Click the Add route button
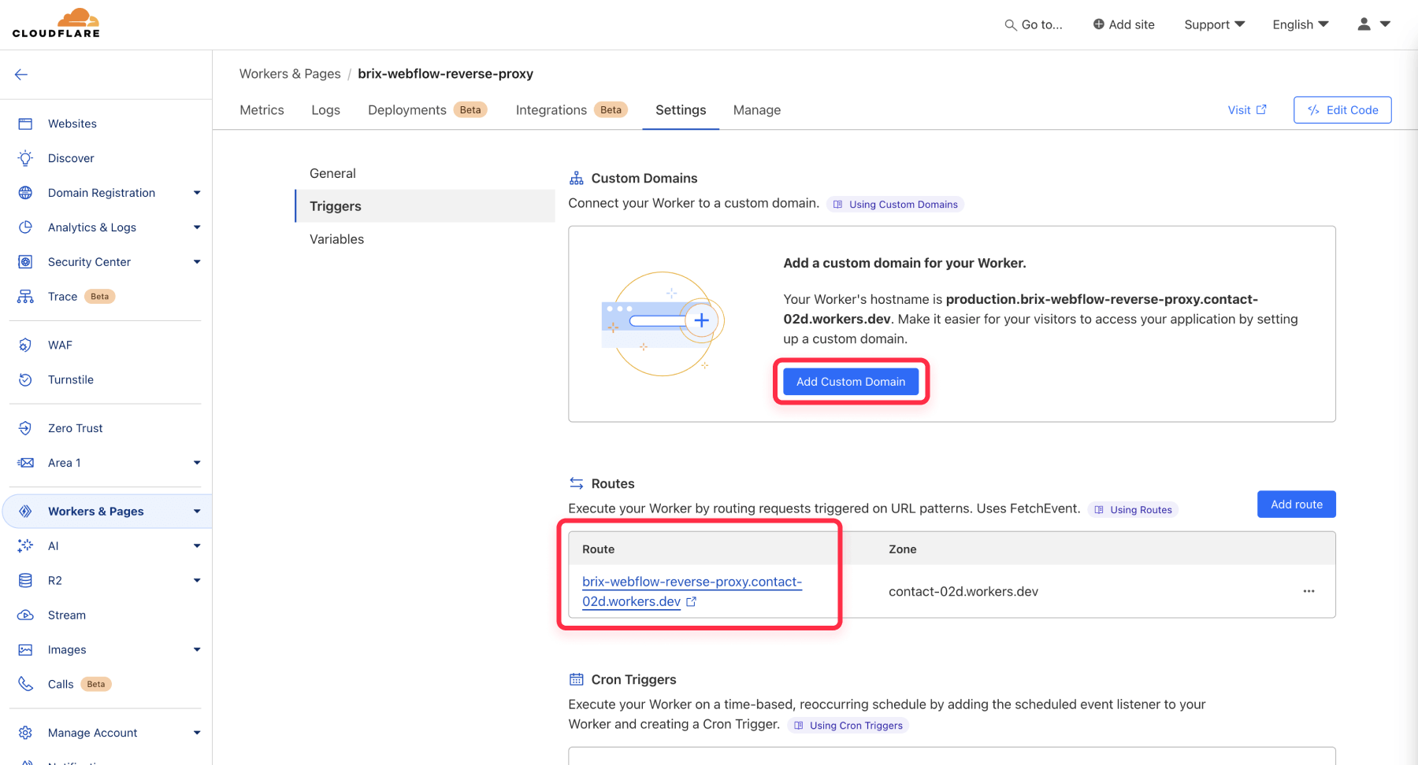The height and width of the screenshot is (765, 1418). (x=1296, y=504)
